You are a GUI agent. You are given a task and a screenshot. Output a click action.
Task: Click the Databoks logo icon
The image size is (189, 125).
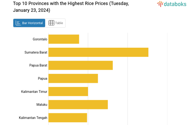click(x=160, y=4)
